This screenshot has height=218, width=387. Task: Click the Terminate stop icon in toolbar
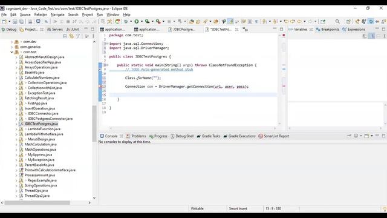click(x=68, y=22)
